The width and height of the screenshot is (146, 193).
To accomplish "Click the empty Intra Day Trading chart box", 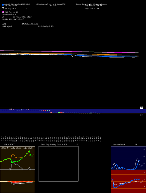I will 58,164.
